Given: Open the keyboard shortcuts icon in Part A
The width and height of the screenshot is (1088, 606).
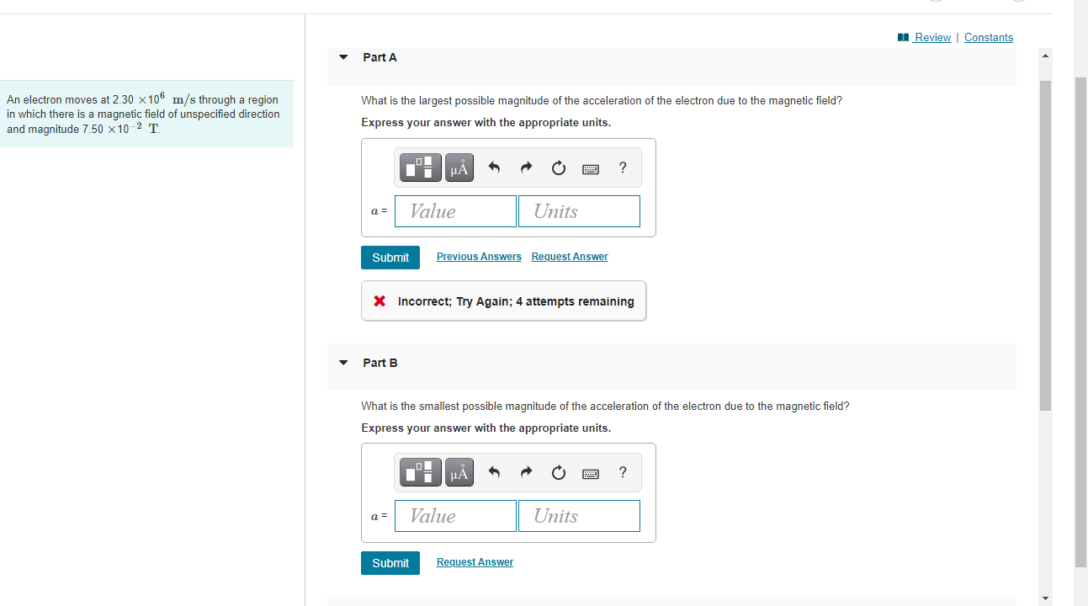Looking at the screenshot, I should 590,168.
